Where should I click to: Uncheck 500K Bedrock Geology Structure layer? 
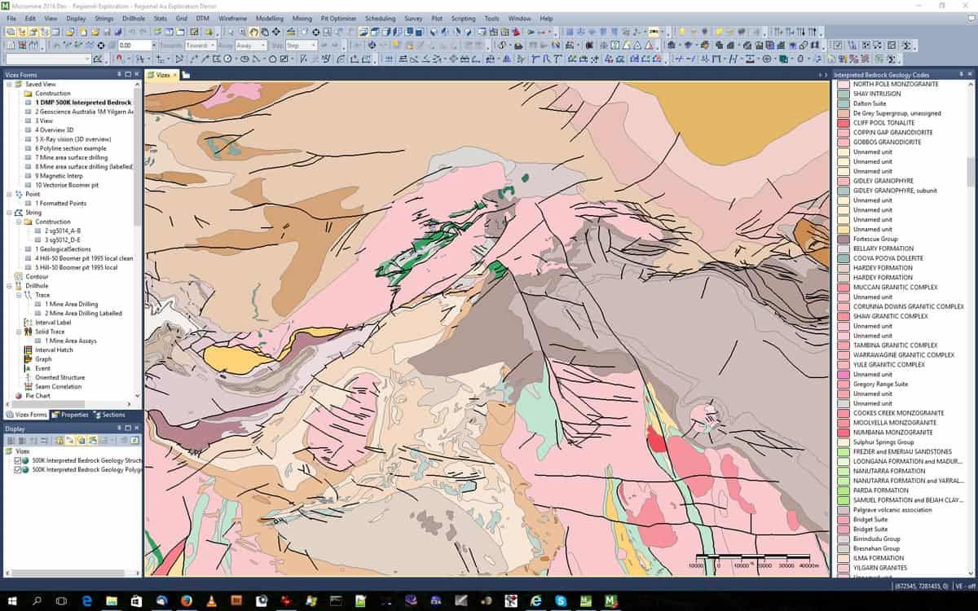click(x=18, y=460)
